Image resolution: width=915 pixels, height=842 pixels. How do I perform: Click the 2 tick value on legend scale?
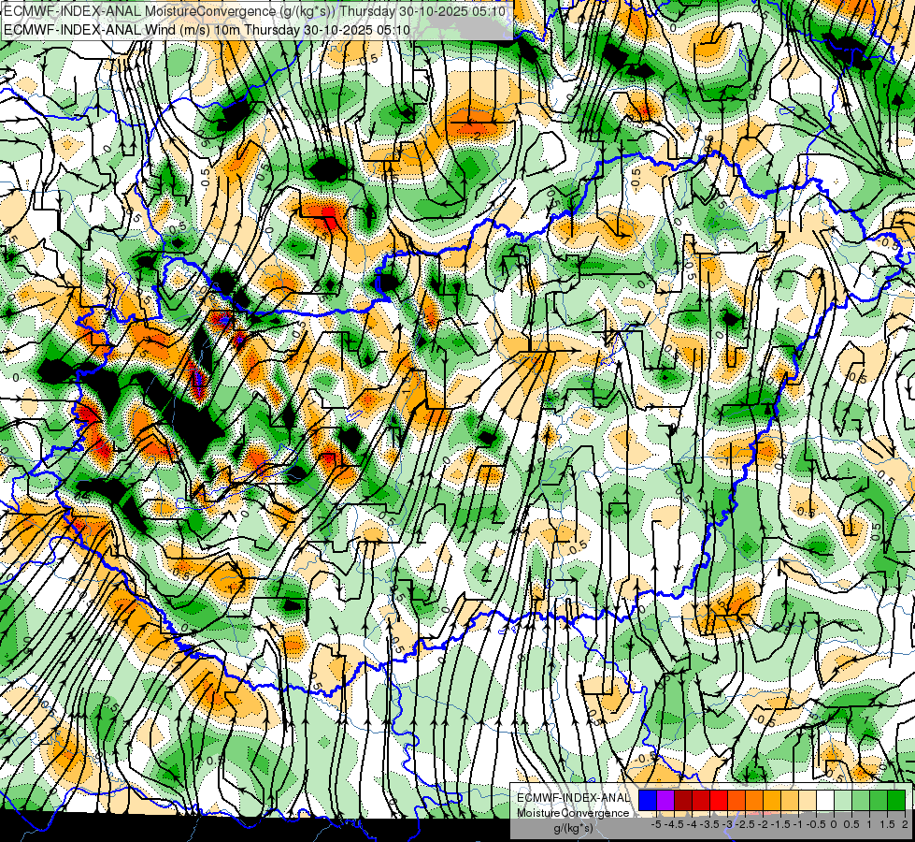click(905, 824)
